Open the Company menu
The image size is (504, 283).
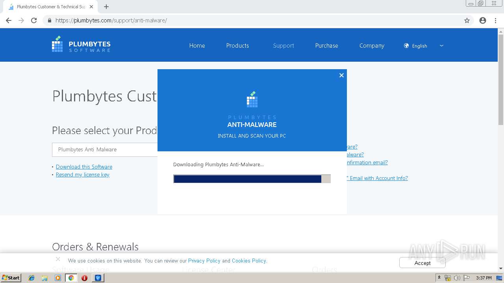click(372, 46)
